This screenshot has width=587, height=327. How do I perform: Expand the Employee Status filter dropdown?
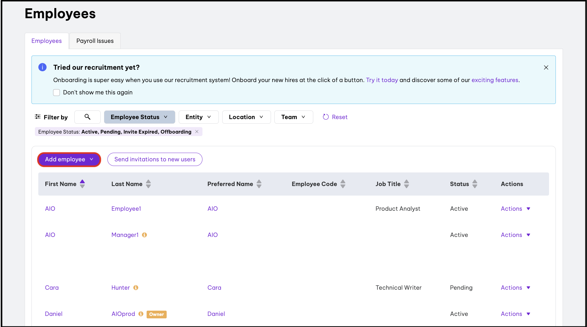click(139, 117)
